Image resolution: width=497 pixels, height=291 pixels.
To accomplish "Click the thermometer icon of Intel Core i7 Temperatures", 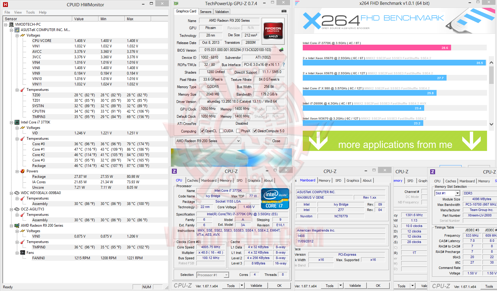I will coord(23,139).
